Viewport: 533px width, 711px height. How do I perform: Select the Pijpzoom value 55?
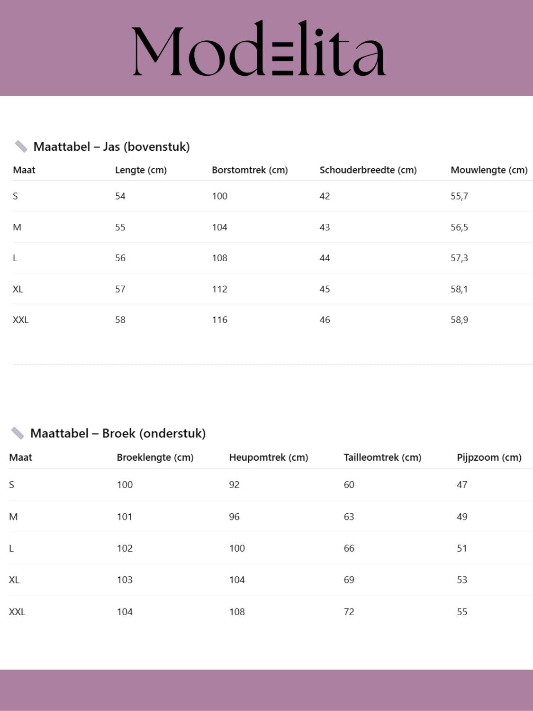tap(462, 612)
